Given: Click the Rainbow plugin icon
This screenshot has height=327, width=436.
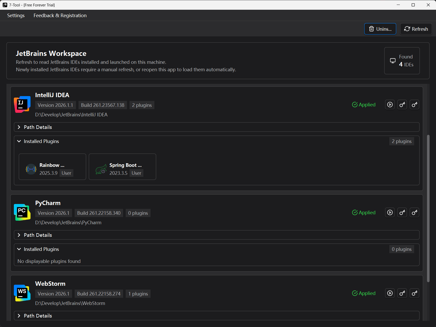Looking at the screenshot, I should tap(31, 169).
